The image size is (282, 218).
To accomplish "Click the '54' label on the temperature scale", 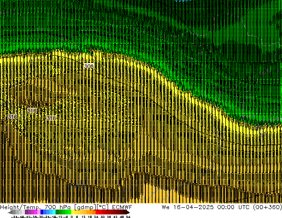I will point(128,217).
